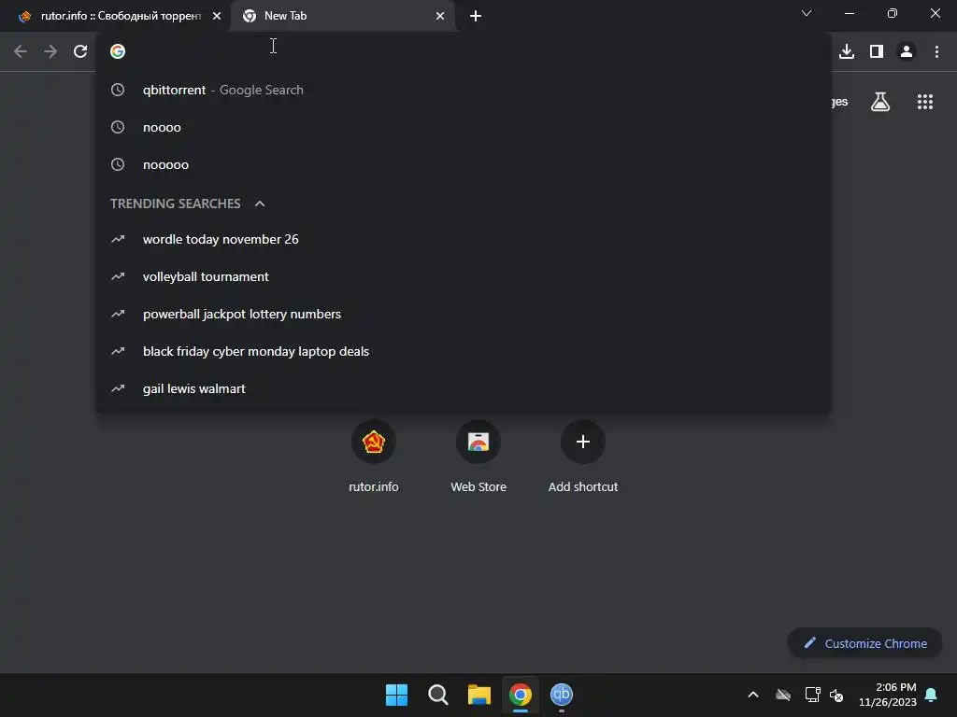Choose 'powerball jackpot lottery numbers' suggestion
Image resolution: width=957 pixels, height=717 pixels.
pyautogui.click(x=464, y=314)
